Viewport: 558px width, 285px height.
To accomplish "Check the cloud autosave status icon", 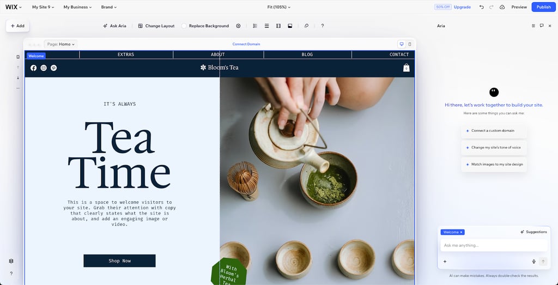I will tap(502, 7).
